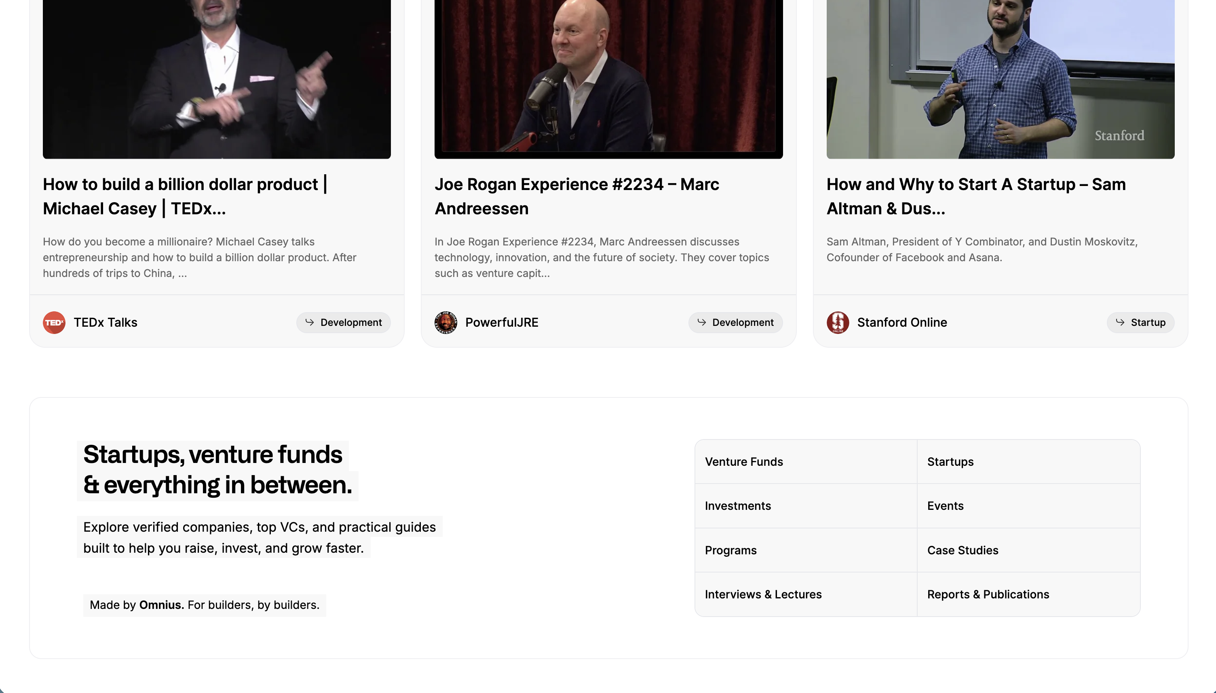Click the TEDx Talks channel logo
Screen dimensions: 1216x693
click(54, 322)
